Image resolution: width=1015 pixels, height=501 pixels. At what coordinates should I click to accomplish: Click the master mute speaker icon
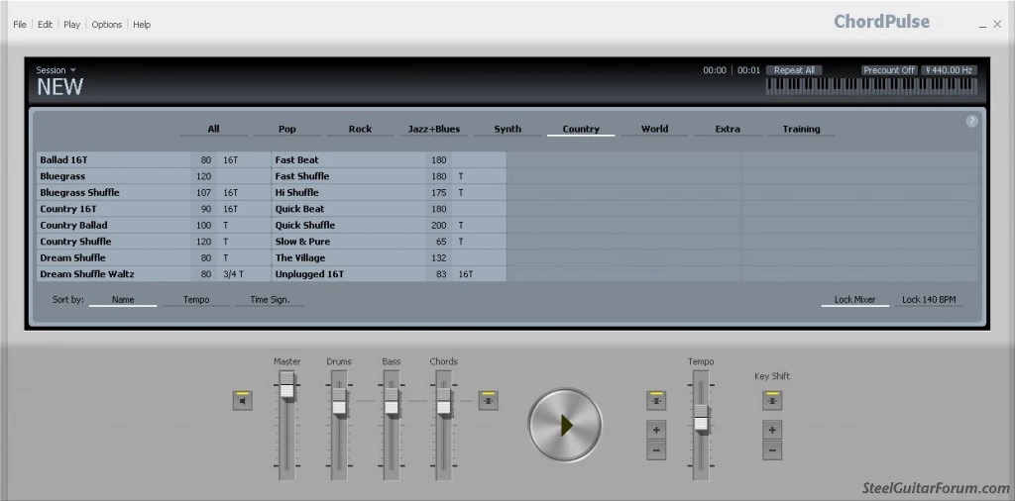243,400
